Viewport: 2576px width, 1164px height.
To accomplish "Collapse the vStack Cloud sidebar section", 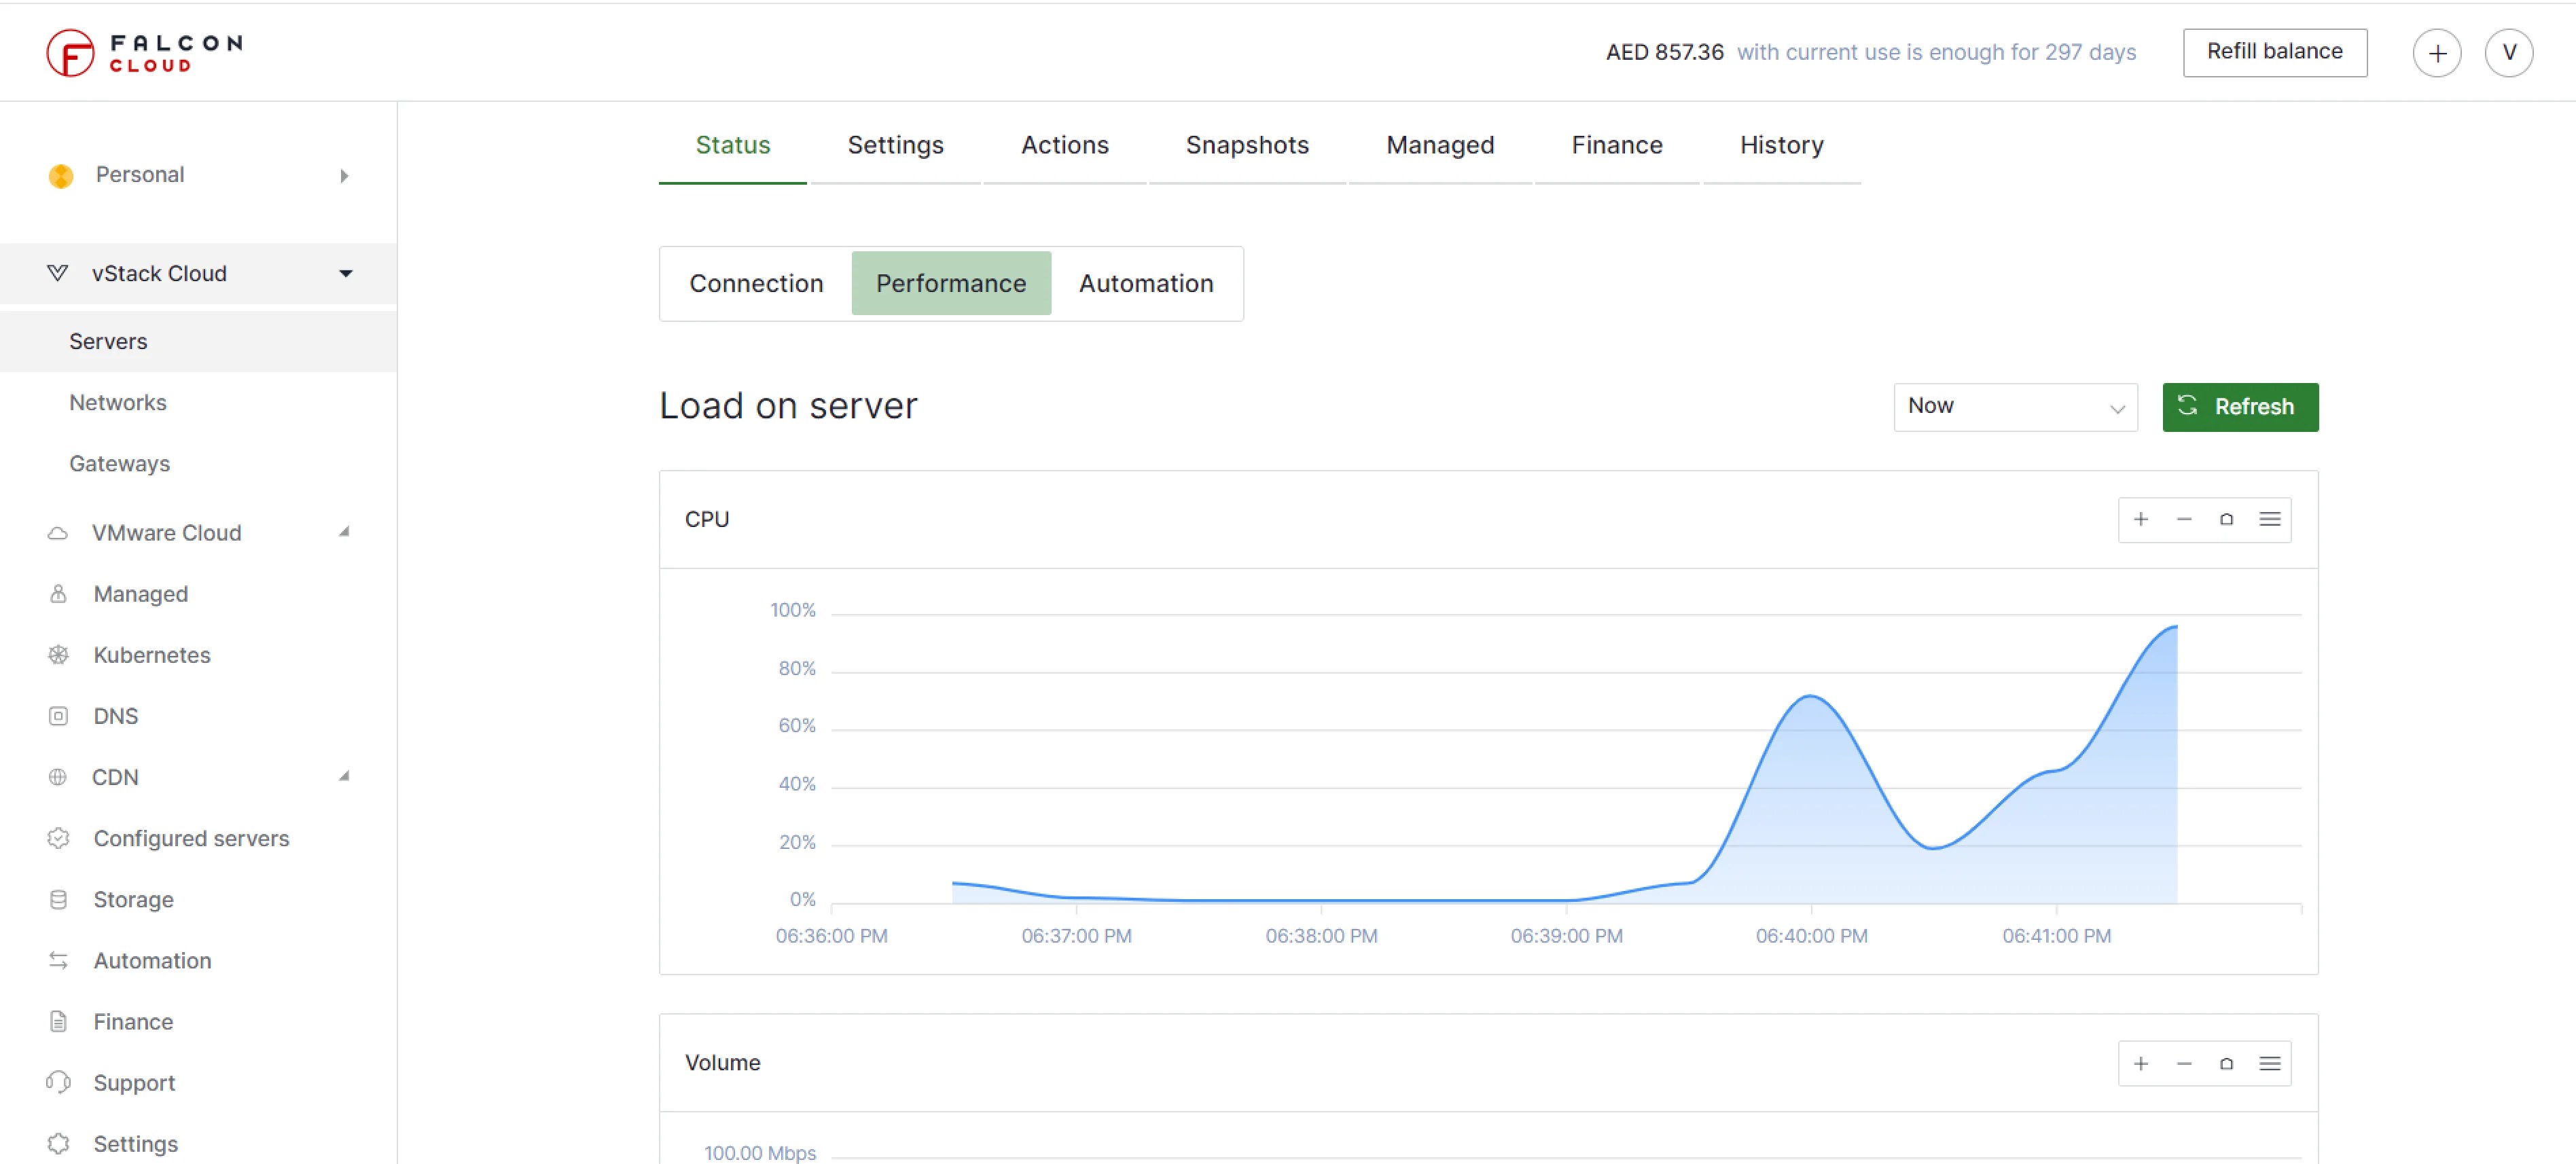I will (346, 274).
